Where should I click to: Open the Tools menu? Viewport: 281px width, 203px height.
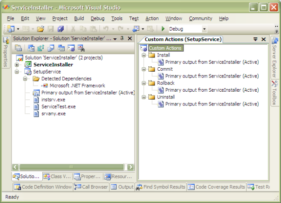(117, 18)
